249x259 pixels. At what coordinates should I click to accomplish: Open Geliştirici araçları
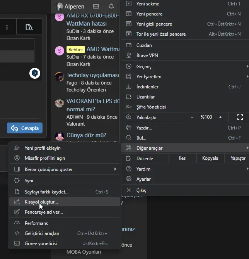pos(65,233)
